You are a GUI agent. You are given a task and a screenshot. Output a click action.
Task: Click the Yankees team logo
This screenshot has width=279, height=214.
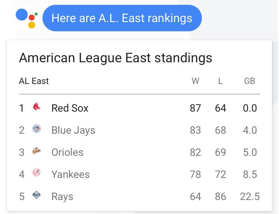tap(37, 173)
